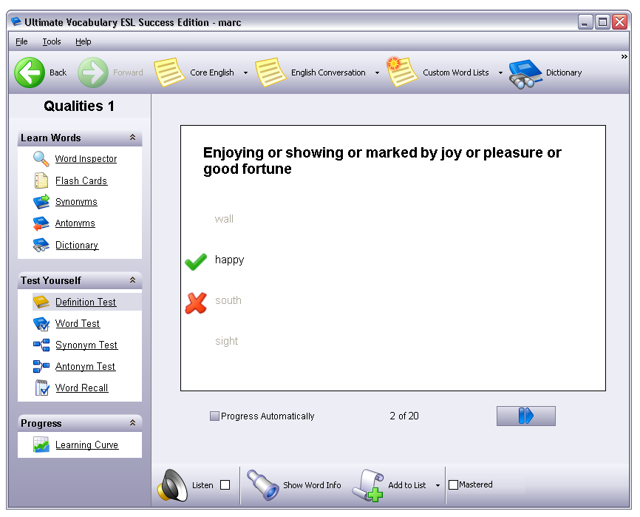This screenshot has height=517, width=640.
Task: Click the Synonym Test diagram icon
Action: [x=41, y=345]
